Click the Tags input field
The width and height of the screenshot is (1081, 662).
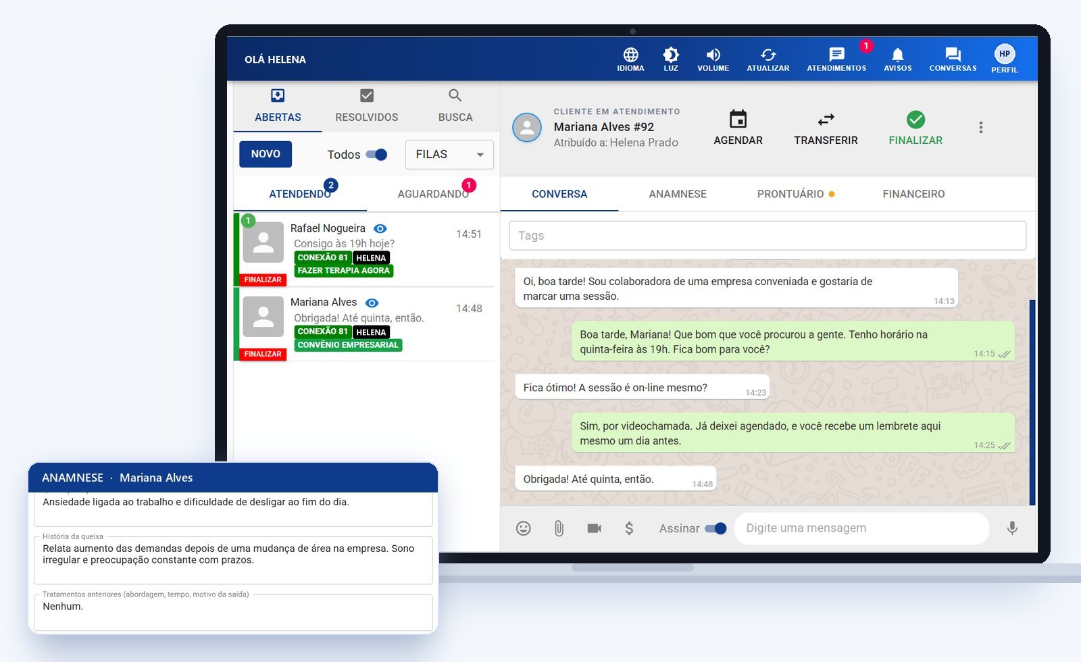pyautogui.click(x=768, y=236)
